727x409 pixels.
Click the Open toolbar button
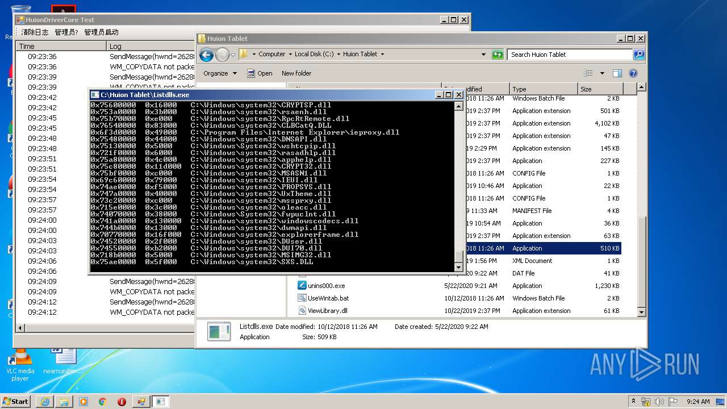(260, 73)
